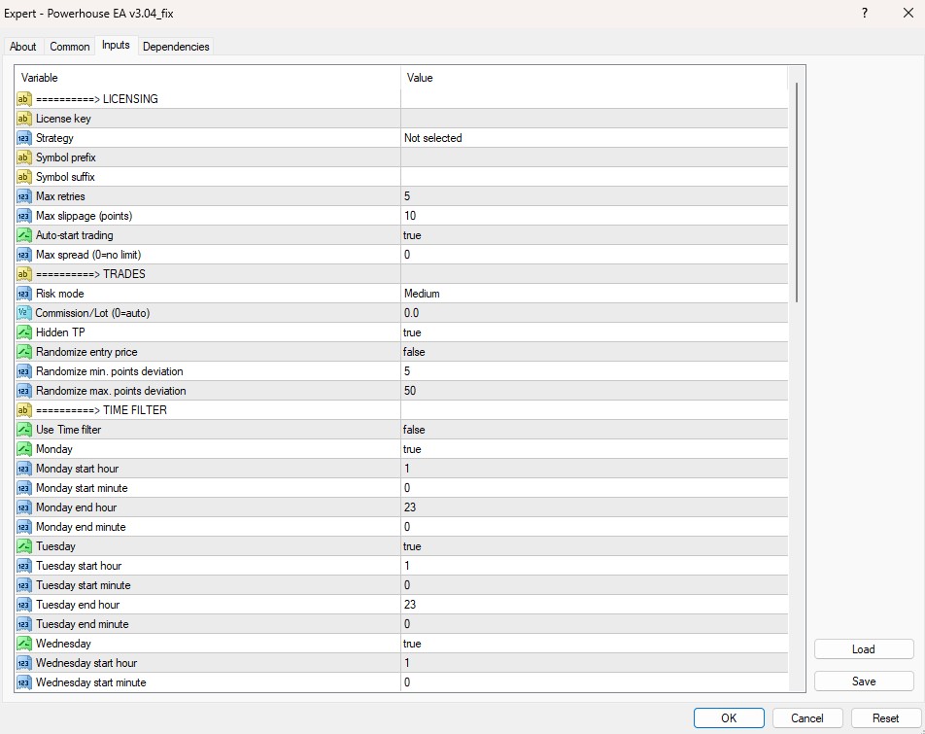Click the boolean icon beside Hidden TP
This screenshot has width=925, height=734.
pyautogui.click(x=23, y=332)
